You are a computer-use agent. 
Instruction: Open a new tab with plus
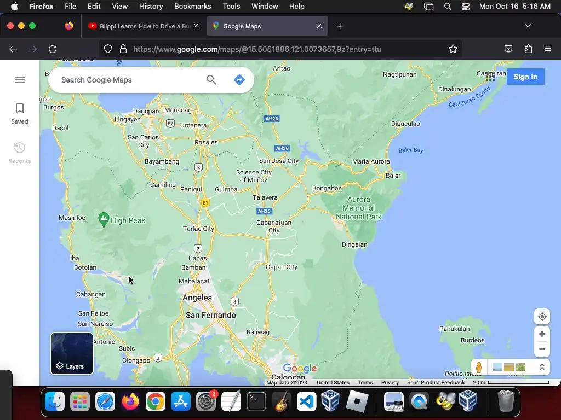(340, 26)
